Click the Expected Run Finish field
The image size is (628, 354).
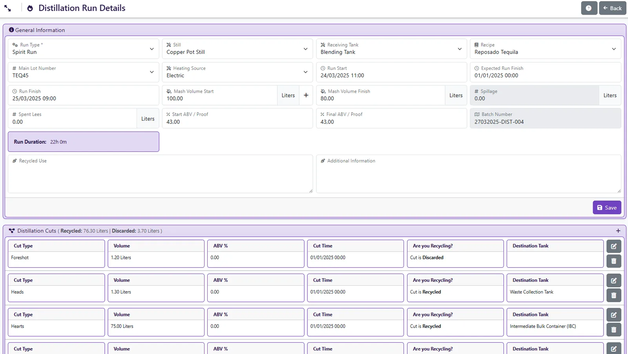[546, 72]
